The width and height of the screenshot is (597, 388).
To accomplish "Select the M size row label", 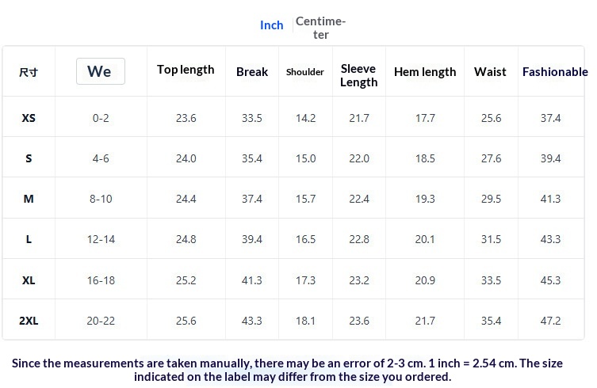I will (x=29, y=199).
